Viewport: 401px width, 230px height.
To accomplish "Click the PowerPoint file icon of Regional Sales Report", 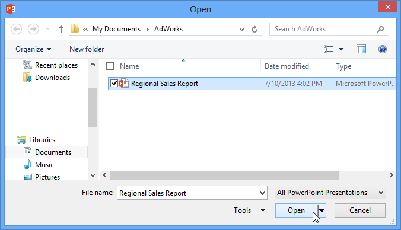I will point(124,84).
